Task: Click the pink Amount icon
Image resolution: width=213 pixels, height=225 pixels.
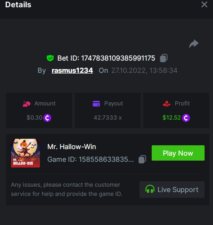Action: 26,103
